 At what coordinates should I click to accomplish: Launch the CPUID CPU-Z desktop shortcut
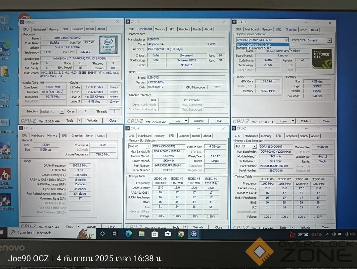(6, 202)
